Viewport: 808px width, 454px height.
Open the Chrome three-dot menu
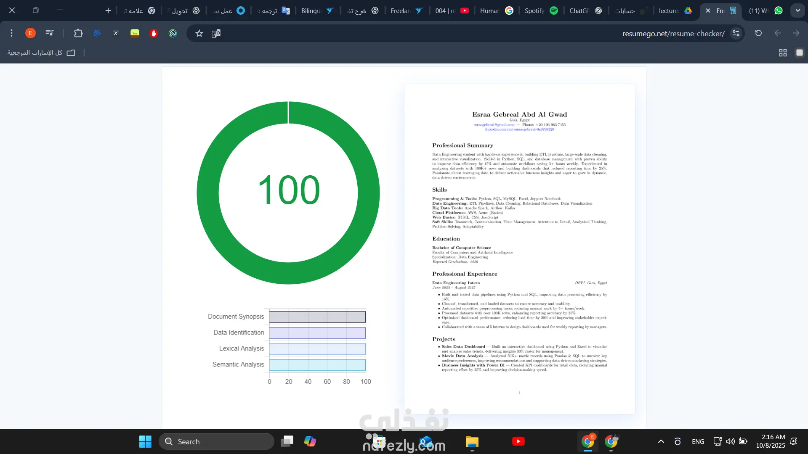tap(11, 33)
